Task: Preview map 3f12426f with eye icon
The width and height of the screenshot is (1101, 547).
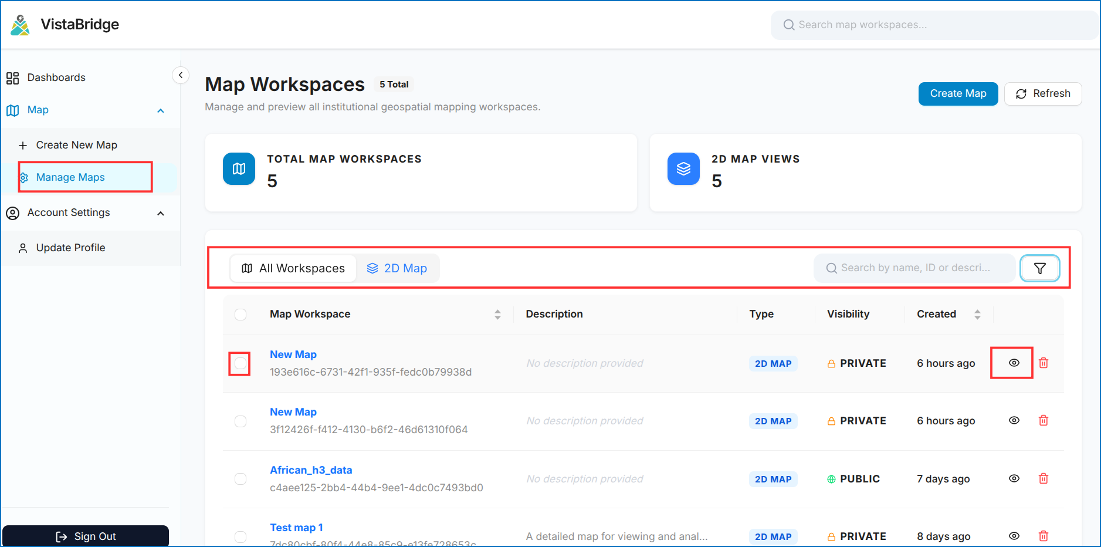Action: point(1014,420)
